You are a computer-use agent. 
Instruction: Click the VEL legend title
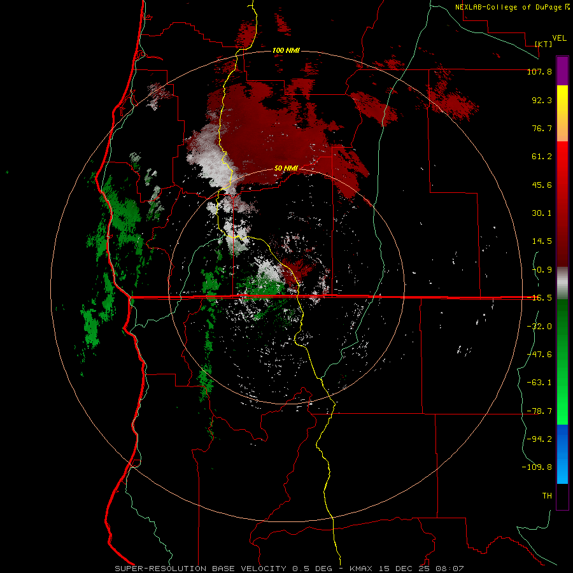559,38
